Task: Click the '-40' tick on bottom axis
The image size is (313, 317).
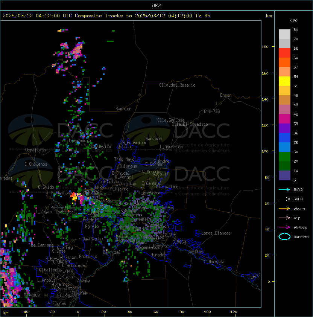Action: click(25, 312)
